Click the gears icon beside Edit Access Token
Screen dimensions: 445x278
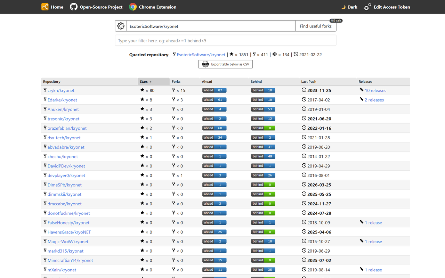click(367, 7)
